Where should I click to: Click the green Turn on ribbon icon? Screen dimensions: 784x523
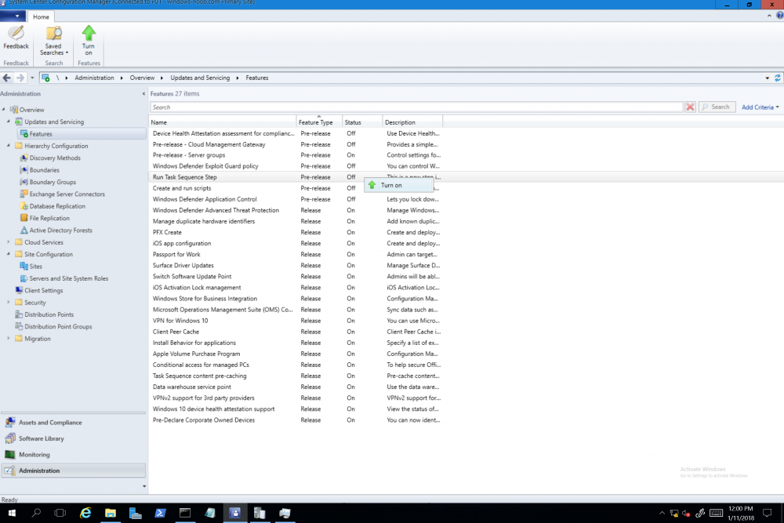[x=89, y=41]
